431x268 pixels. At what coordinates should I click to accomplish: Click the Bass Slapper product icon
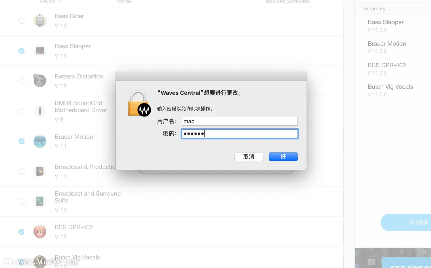point(40,51)
